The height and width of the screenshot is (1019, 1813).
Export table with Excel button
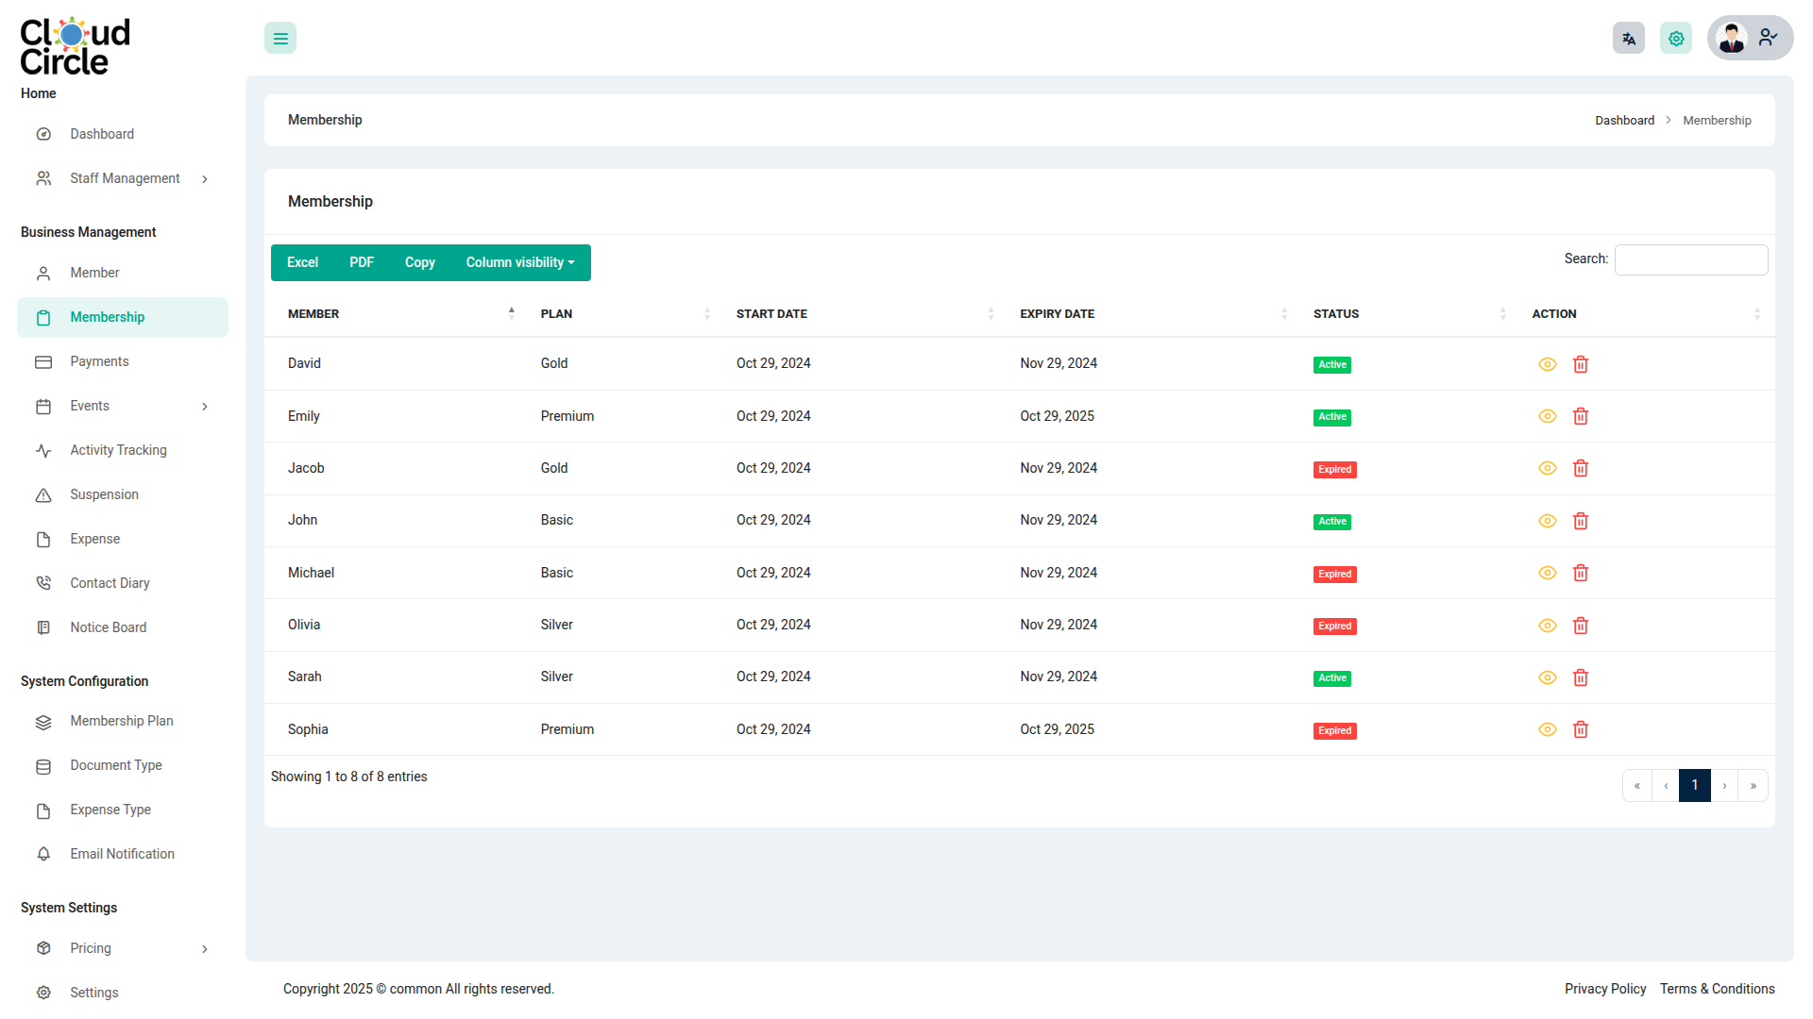(302, 262)
